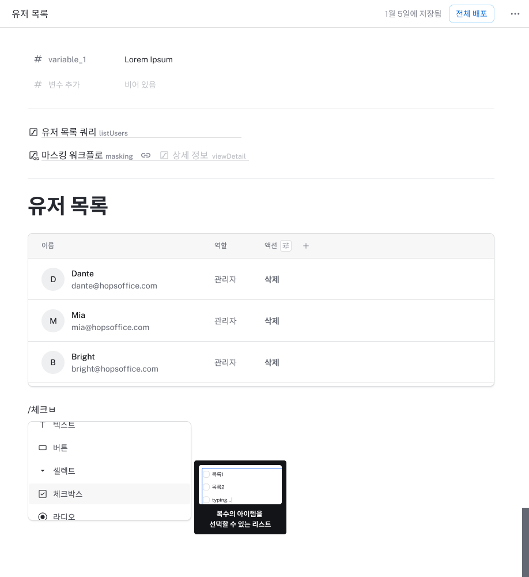
Task: Click the mia@hopsoffice.com email
Action: 110,328
